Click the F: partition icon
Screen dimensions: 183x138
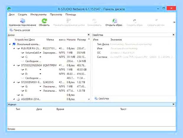pos(22,70)
